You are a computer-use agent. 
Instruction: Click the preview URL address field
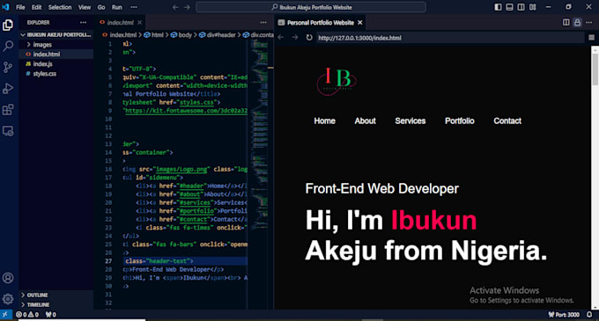coord(449,38)
